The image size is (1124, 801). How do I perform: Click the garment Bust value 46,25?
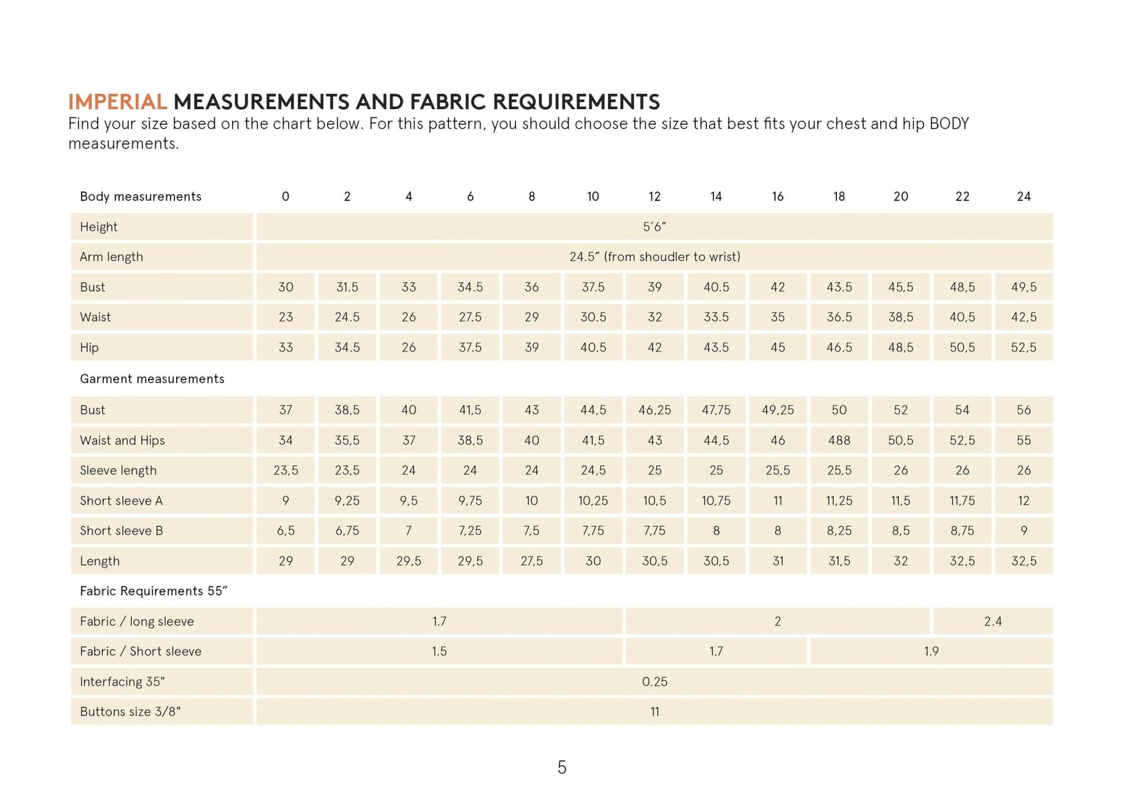[654, 410]
